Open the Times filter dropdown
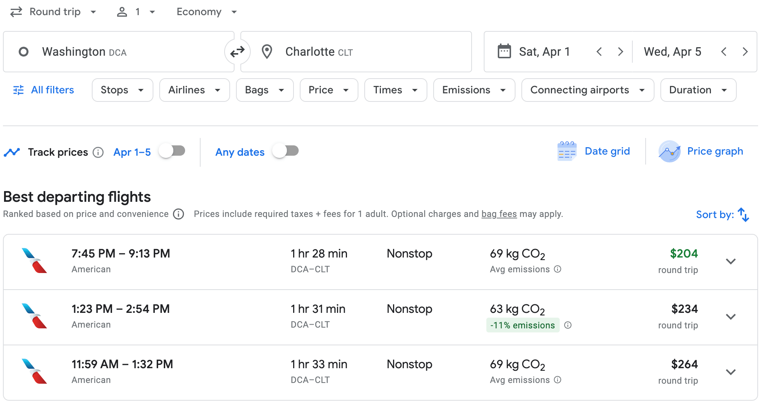 coord(396,90)
